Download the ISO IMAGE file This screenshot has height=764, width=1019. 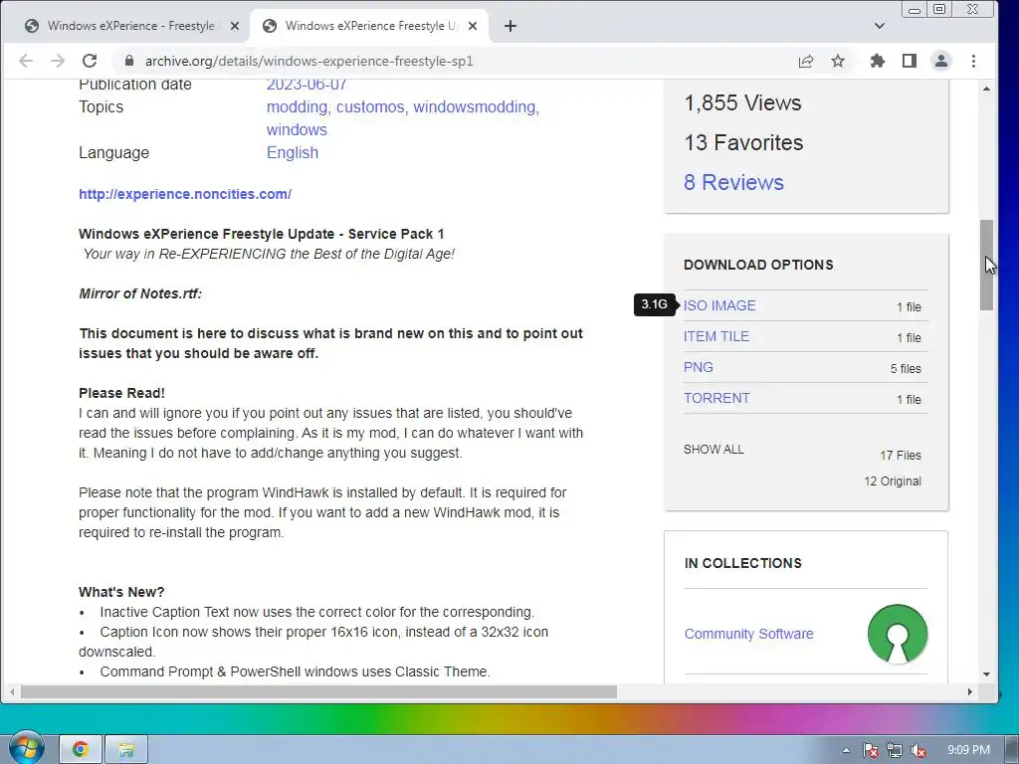coord(719,306)
